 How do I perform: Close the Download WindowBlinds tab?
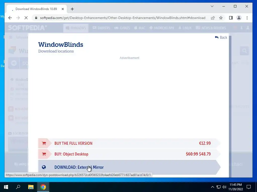click(62, 9)
